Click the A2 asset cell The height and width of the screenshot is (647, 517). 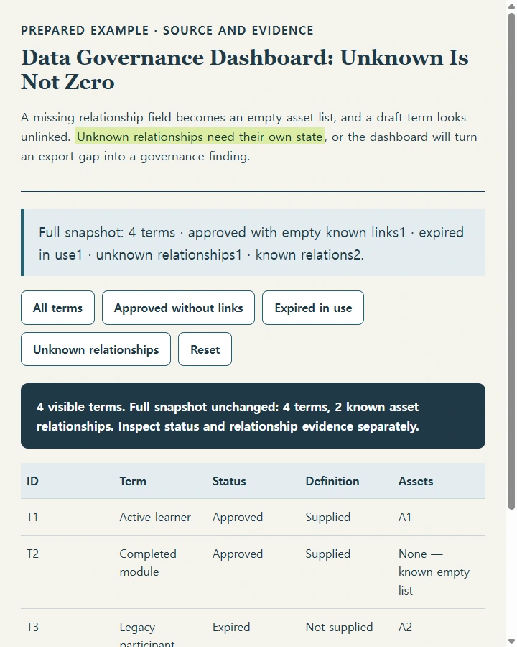(439, 628)
